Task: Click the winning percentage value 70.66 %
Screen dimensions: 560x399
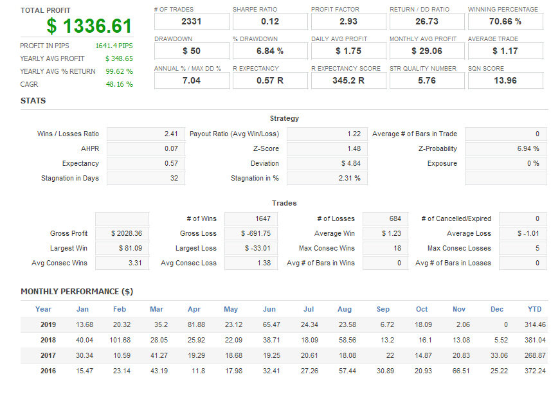Action: [x=505, y=21]
